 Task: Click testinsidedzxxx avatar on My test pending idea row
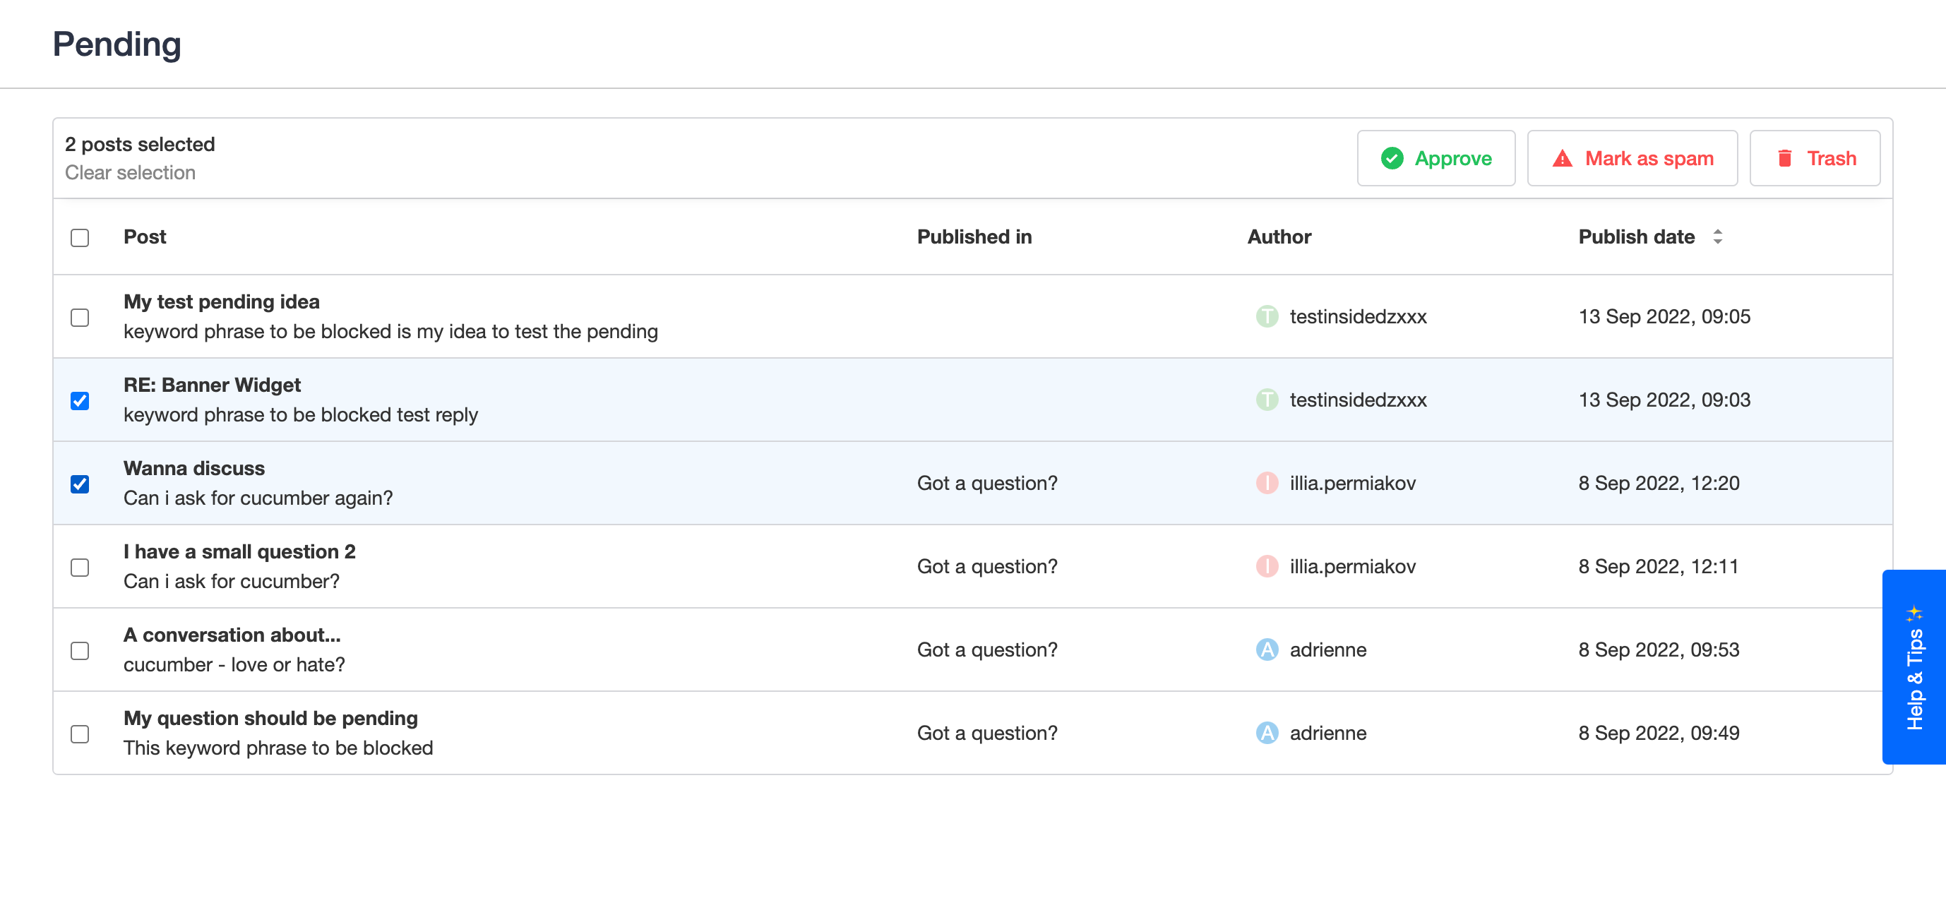pyautogui.click(x=1267, y=316)
